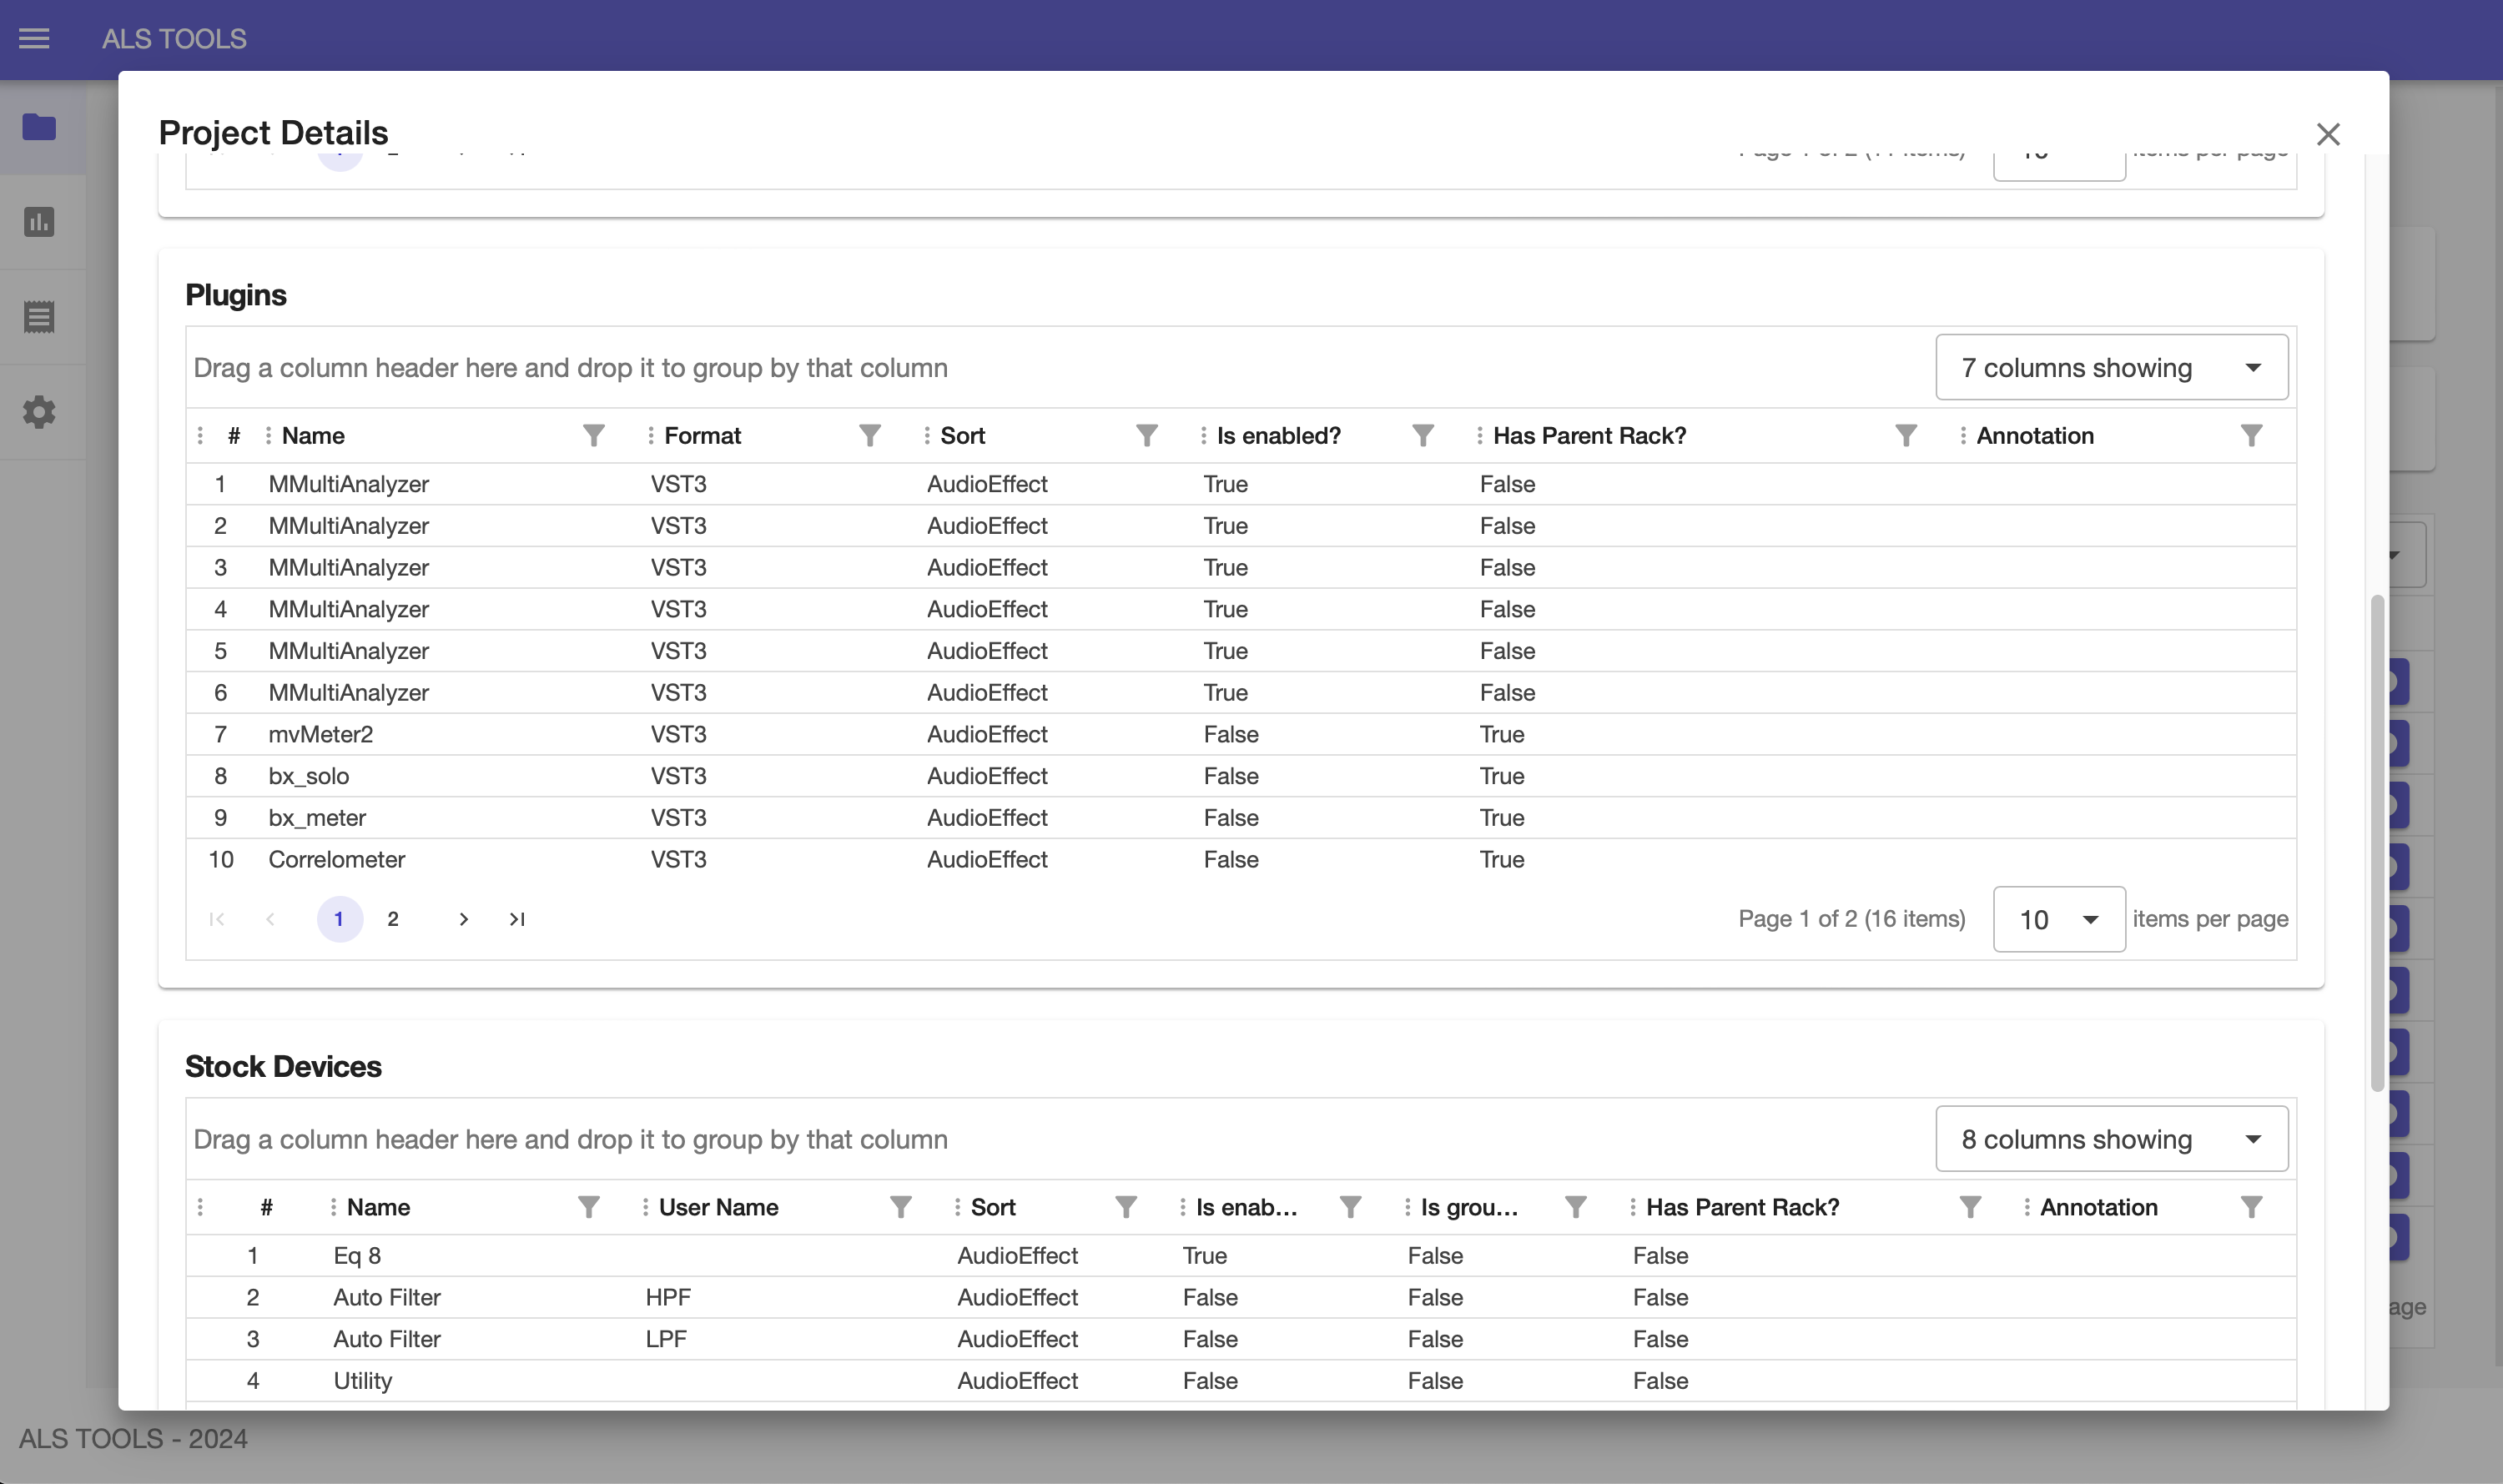Jump to last Plugins page
2503x1484 pixels.
click(517, 919)
